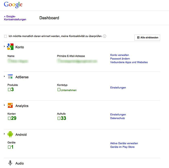Open the Konto verwalten link
Image resolution: width=169 pixels, height=168 pixels.
tap(120, 55)
